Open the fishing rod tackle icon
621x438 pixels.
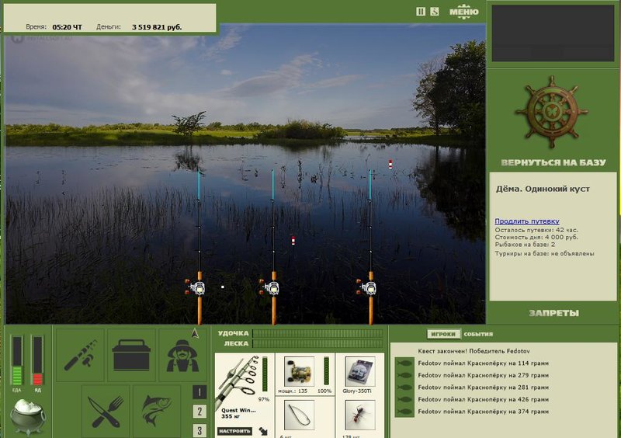81,355
